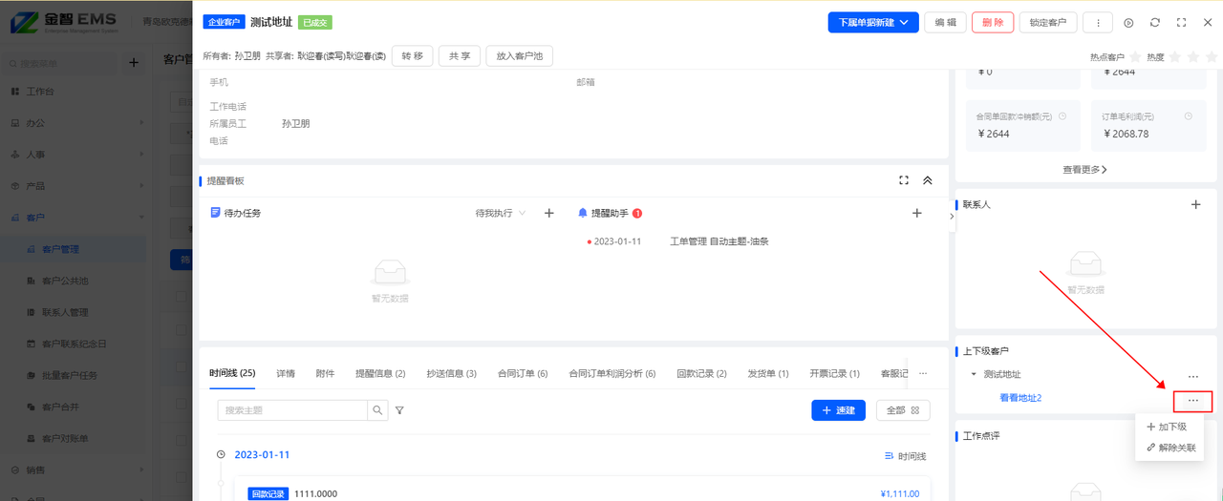Click the 待办任务 list icon

[x=215, y=213]
